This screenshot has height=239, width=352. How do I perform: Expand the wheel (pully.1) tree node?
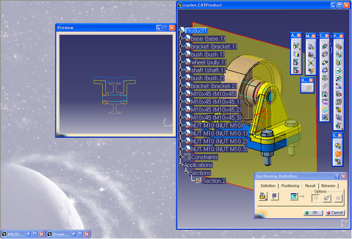point(180,62)
